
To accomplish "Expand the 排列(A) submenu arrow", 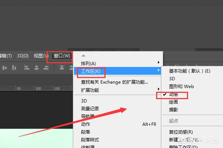I will 159,62.
